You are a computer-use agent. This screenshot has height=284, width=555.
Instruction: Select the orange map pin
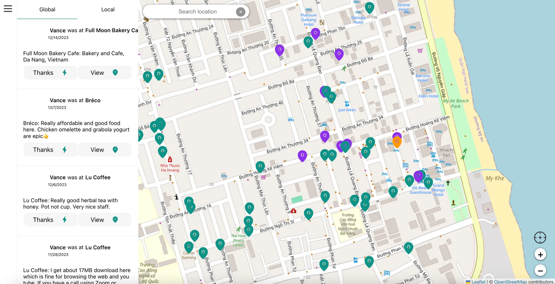[x=397, y=142]
